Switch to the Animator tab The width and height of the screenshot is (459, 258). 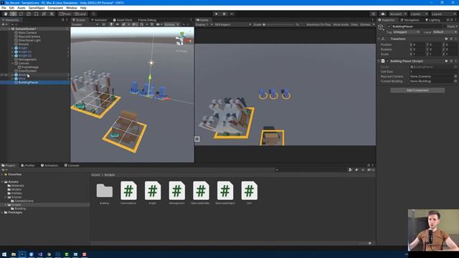pyautogui.click(x=99, y=20)
